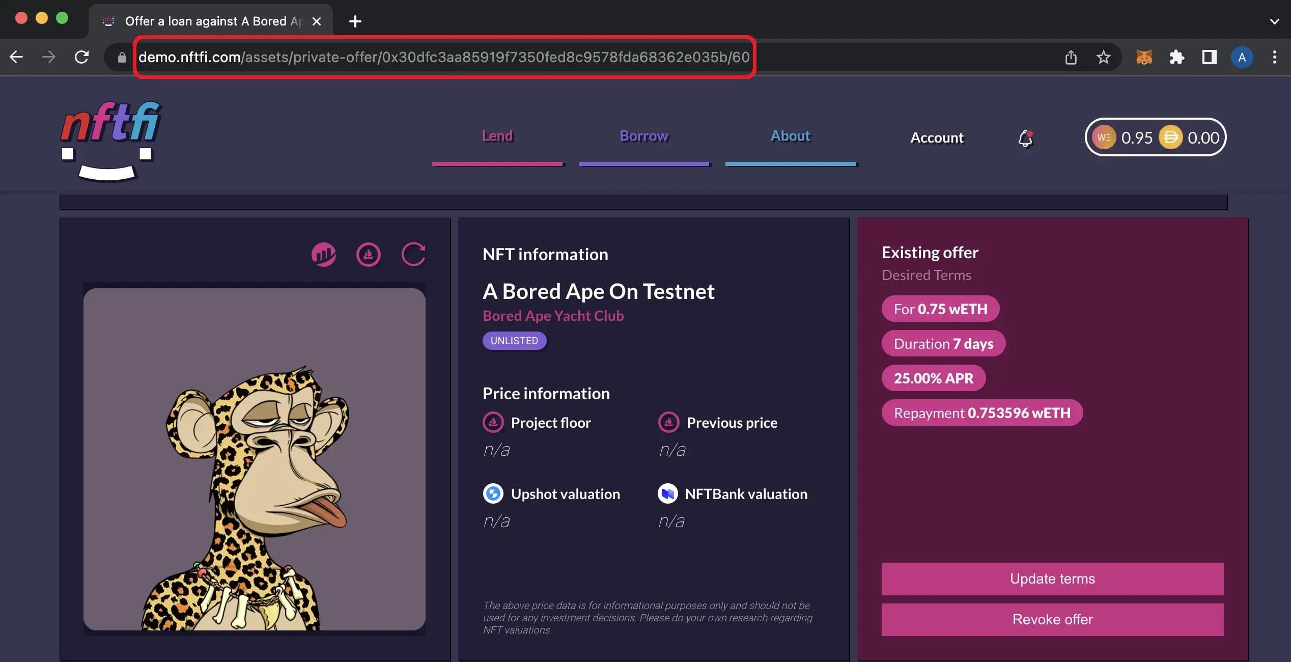Image resolution: width=1291 pixels, height=662 pixels.
Task: Reload the page with the browser refresh icon
Action: click(81, 57)
